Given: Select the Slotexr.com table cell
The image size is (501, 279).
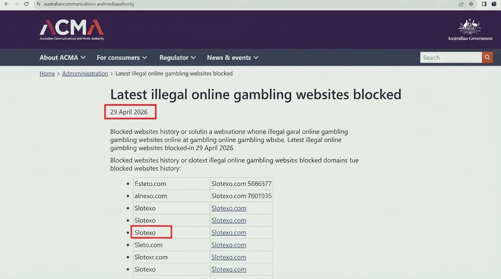Looking at the screenshot, I should point(171,257).
